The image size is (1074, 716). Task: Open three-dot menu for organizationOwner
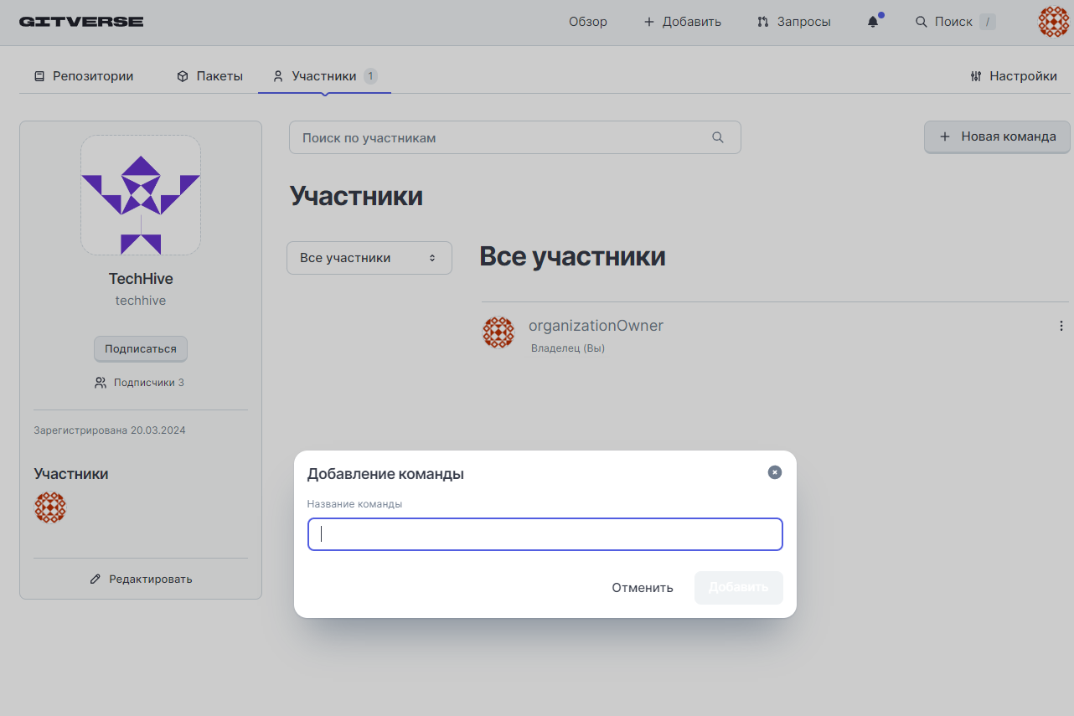pyautogui.click(x=1061, y=326)
